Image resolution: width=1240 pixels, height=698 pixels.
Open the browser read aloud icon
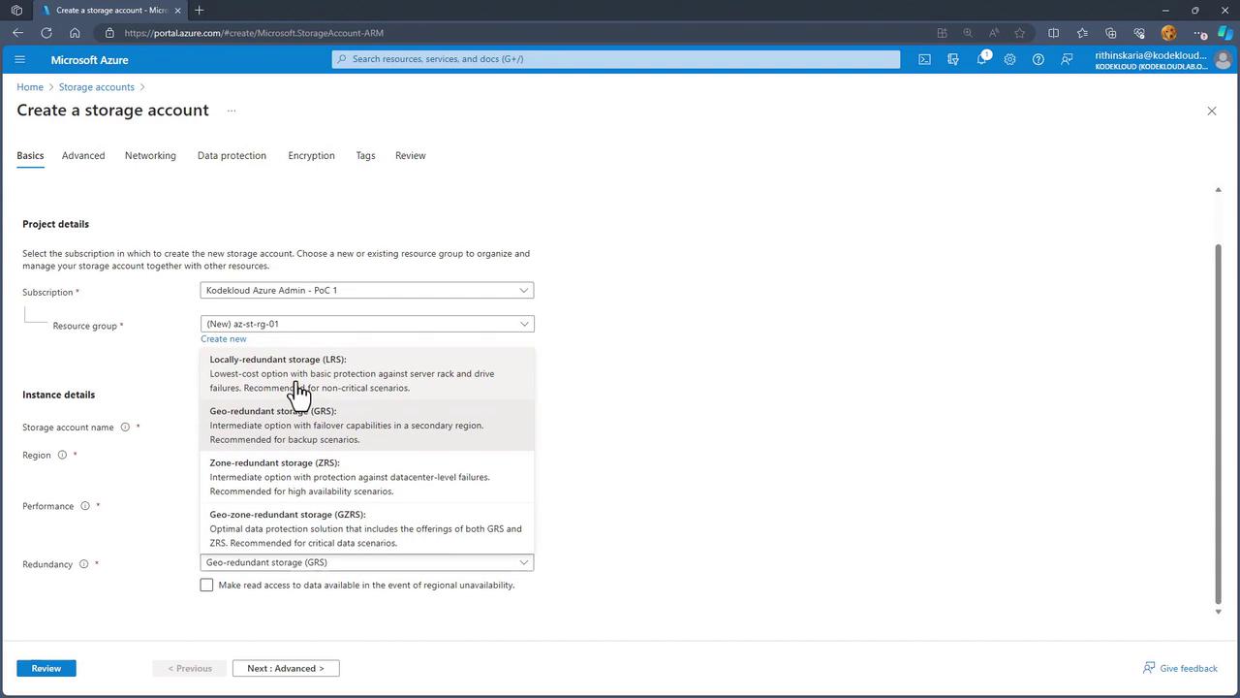(993, 33)
